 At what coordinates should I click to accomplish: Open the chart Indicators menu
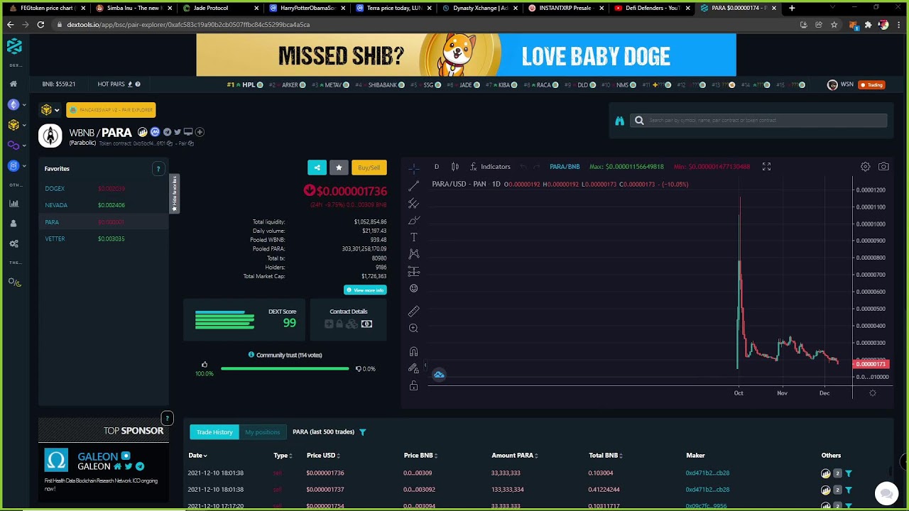(x=490, y=167)
